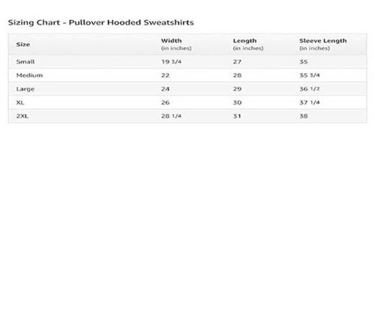Click the Medium sleeve length 35 3/4
Viewport: 375px width, 335px height.
310,75
